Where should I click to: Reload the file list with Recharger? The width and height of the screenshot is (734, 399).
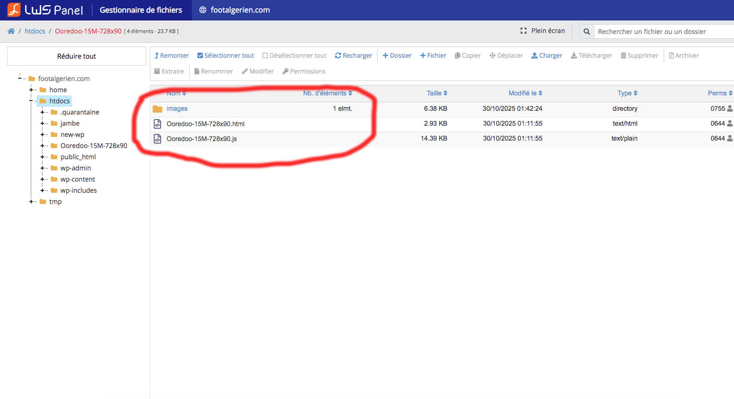click(353, 55)
